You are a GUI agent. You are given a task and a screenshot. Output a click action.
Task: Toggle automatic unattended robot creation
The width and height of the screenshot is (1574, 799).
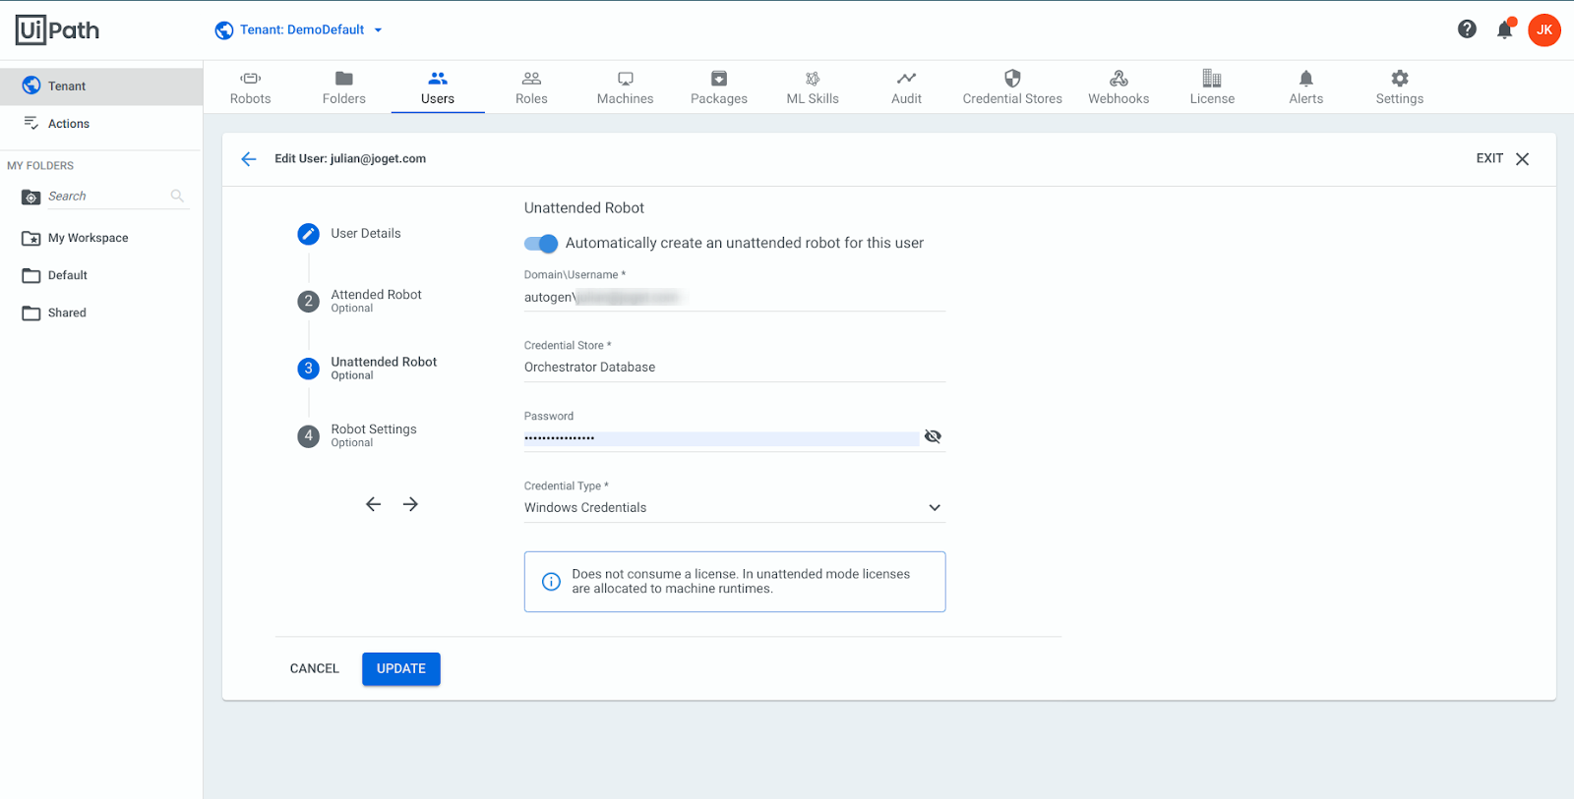[x=541, y=243]
